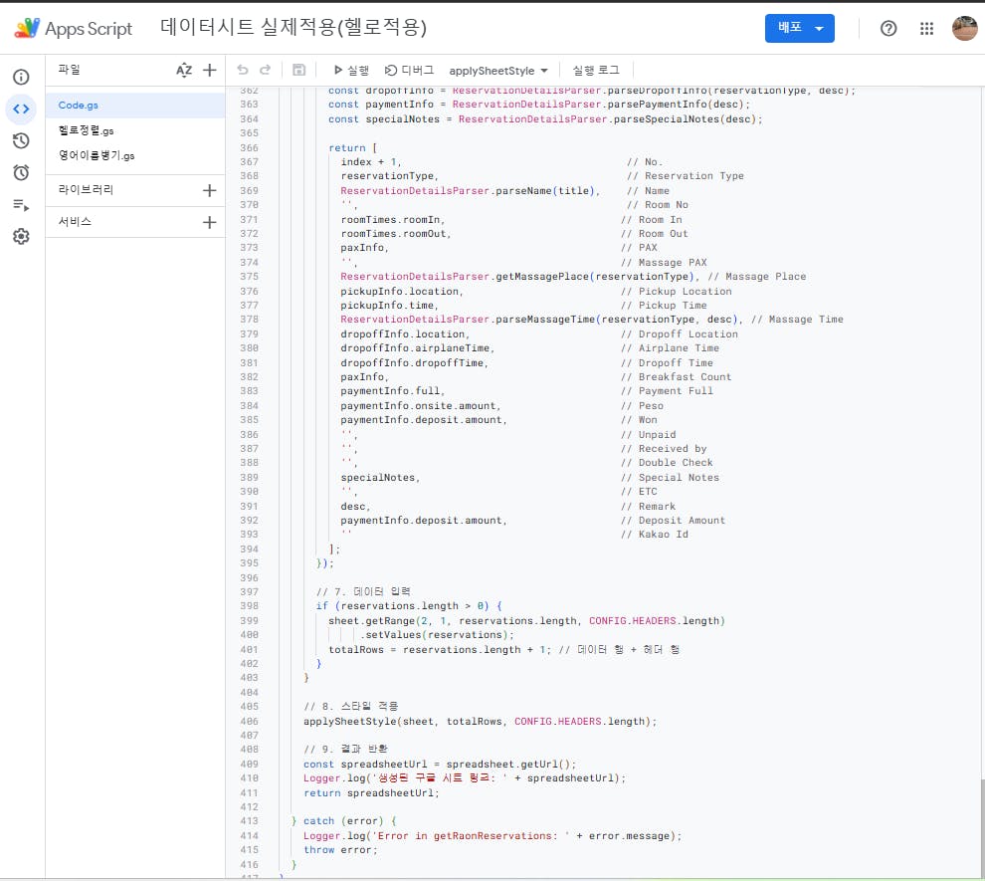Open the Editor code icon in sidebar

[21, 109]
